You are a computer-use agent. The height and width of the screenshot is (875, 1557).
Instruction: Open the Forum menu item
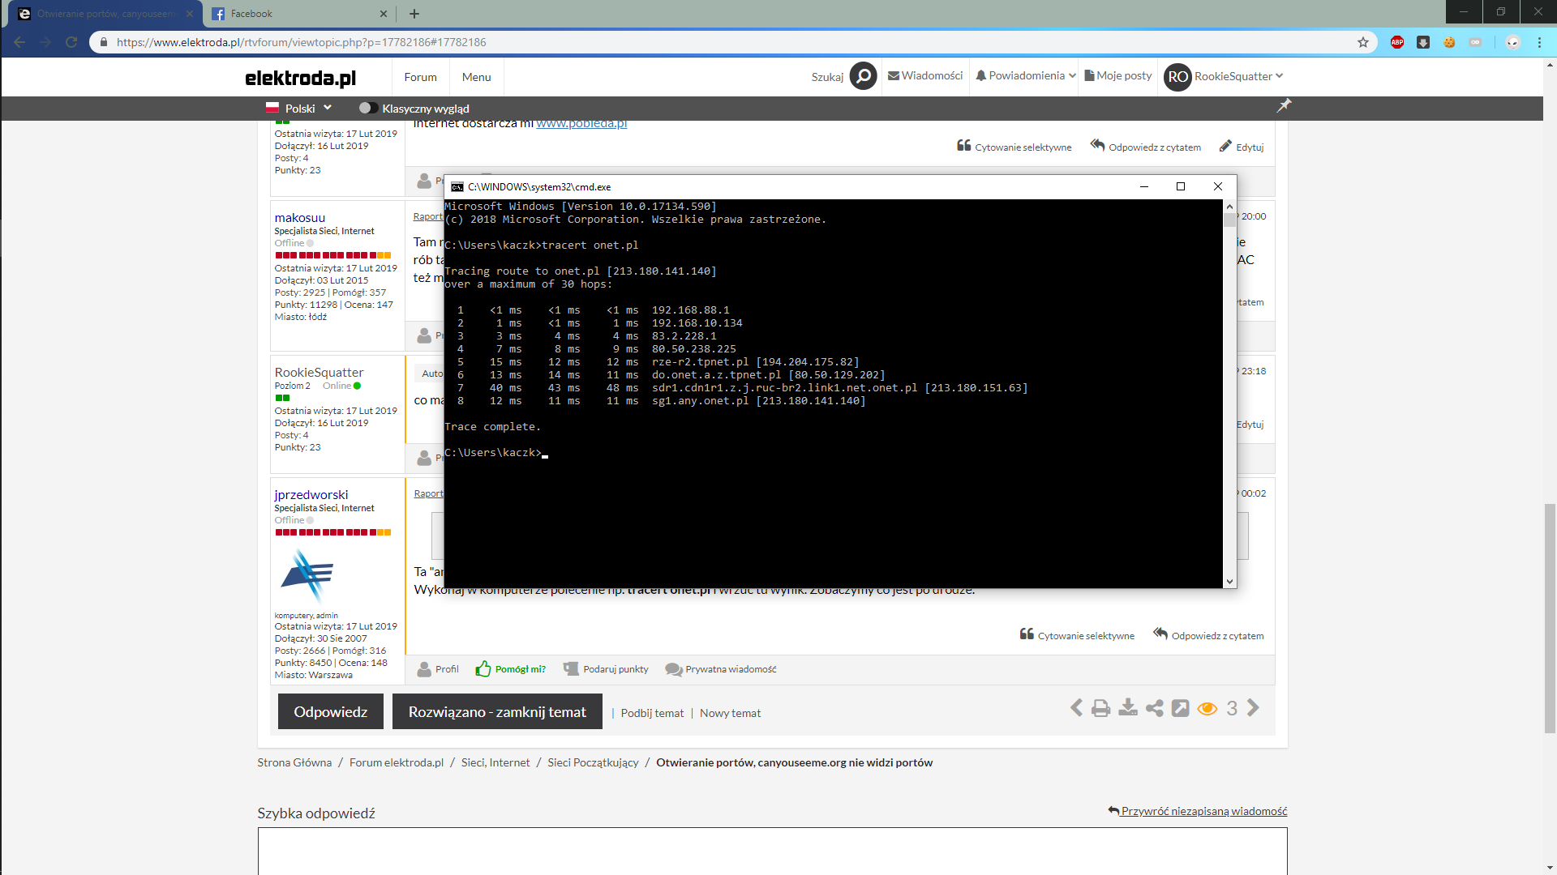point(420,77)
